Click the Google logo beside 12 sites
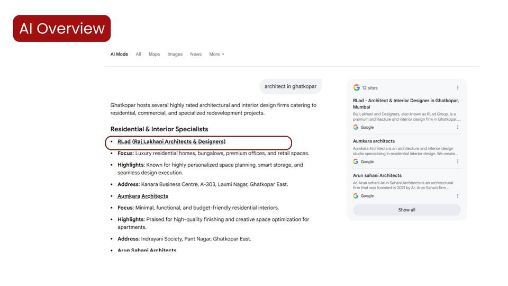 pyautogui.click(x=356, y=87)
